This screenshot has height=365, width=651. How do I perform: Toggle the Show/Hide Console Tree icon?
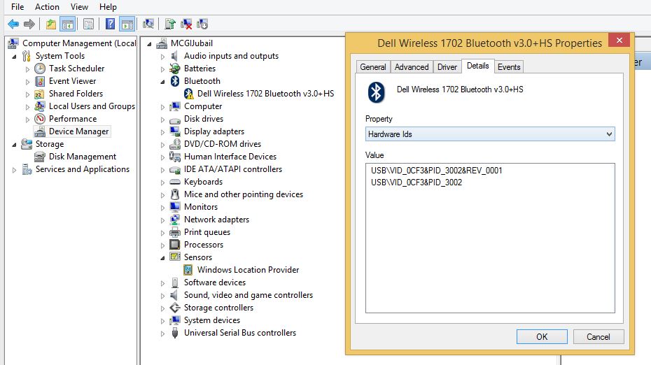(x=68, y=24)
